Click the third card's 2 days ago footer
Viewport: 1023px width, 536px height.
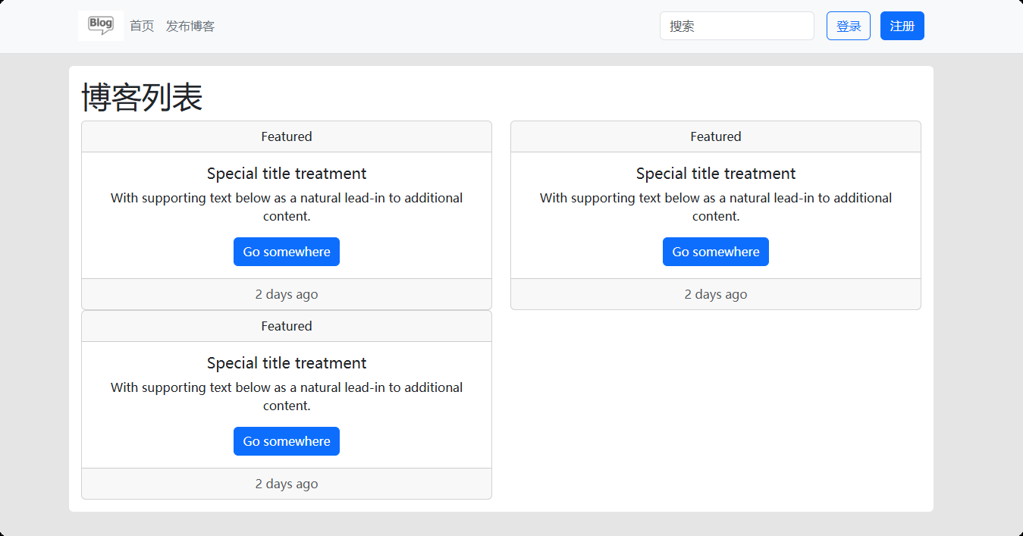(287, 484)
